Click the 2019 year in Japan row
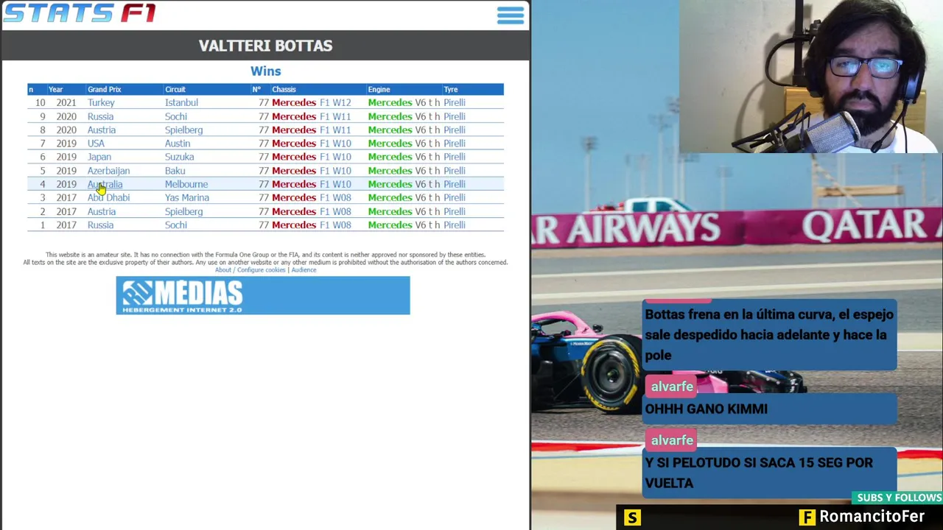 pos(66,157)
